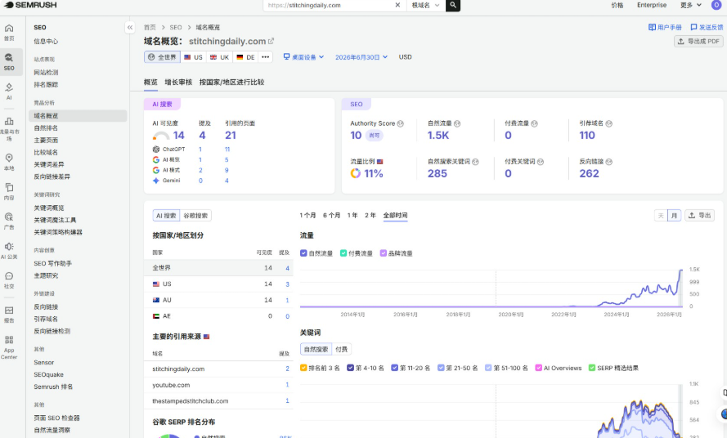Screen dimensions: 727x438
Task: Click the 导出成 PDF button
Action: click(698, 41)
